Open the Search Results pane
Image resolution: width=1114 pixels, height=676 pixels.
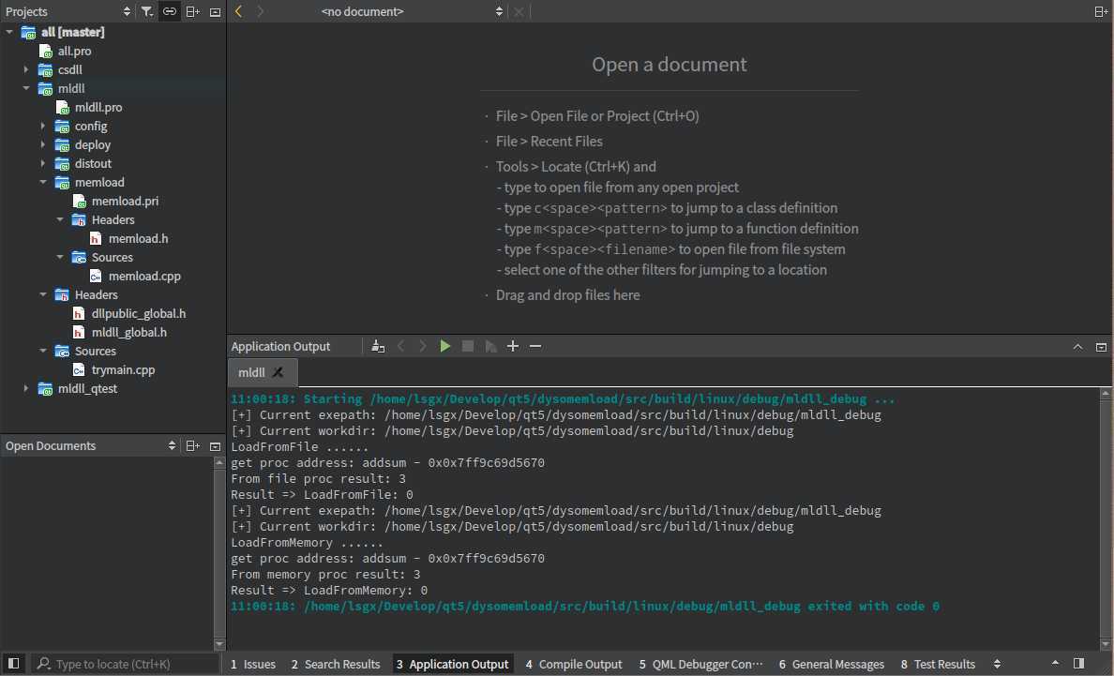click(x=336, y=664)
